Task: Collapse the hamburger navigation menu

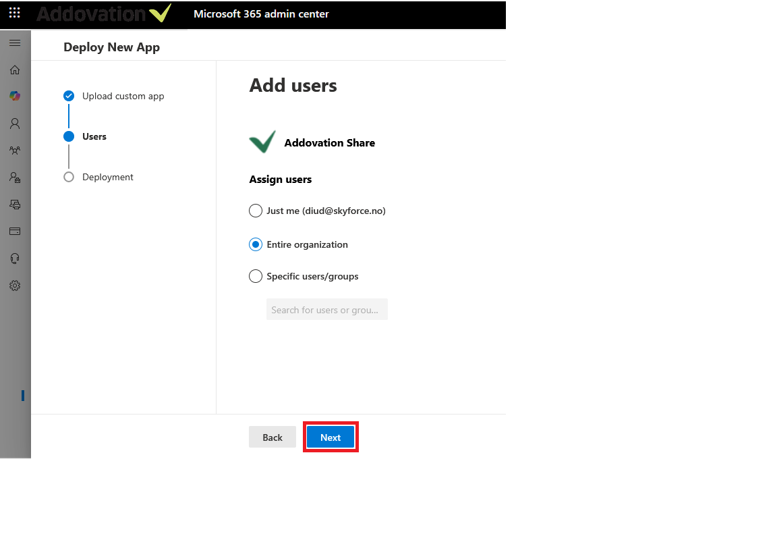Action: [x=15, y=43]
